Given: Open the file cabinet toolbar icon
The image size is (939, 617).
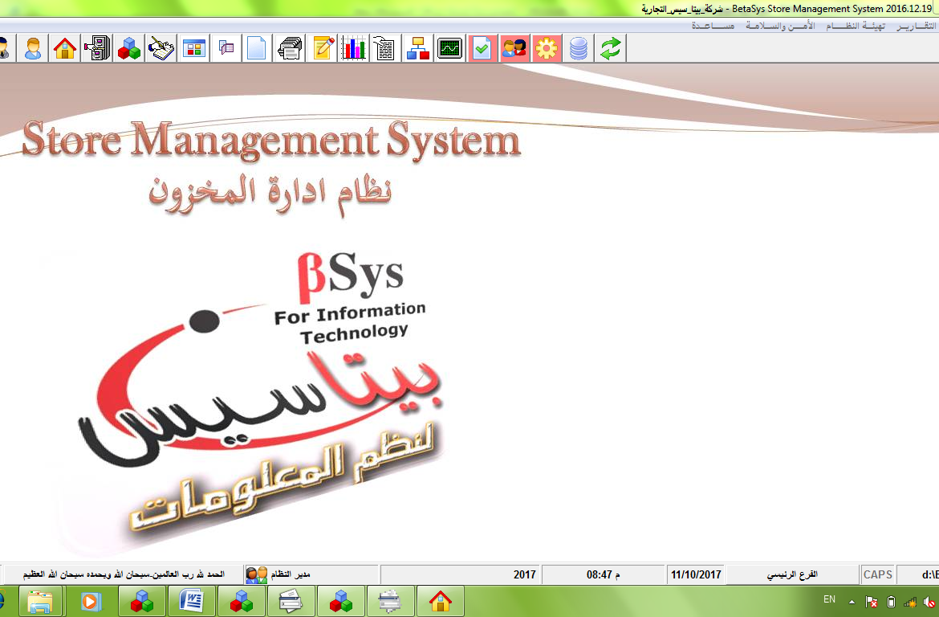Looking at the screenshot, I should (x=97, y=48).
